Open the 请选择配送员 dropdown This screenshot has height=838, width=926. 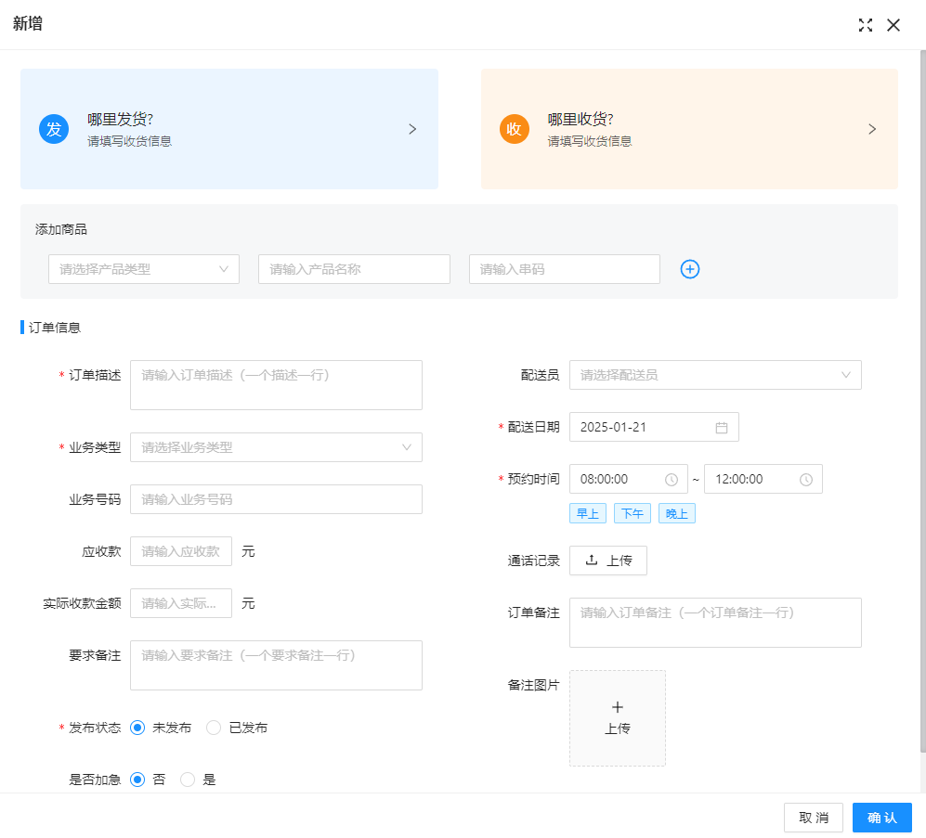click(x=716, y=375)
